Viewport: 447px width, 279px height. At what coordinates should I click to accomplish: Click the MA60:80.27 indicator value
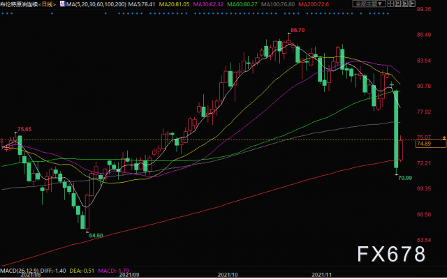click(242, 4)
